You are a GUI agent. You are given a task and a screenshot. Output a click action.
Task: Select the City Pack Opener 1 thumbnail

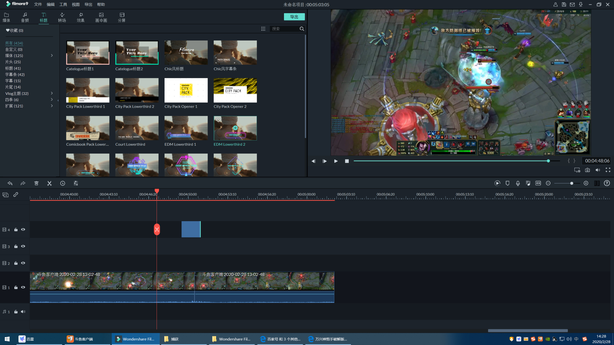point(186,90)
